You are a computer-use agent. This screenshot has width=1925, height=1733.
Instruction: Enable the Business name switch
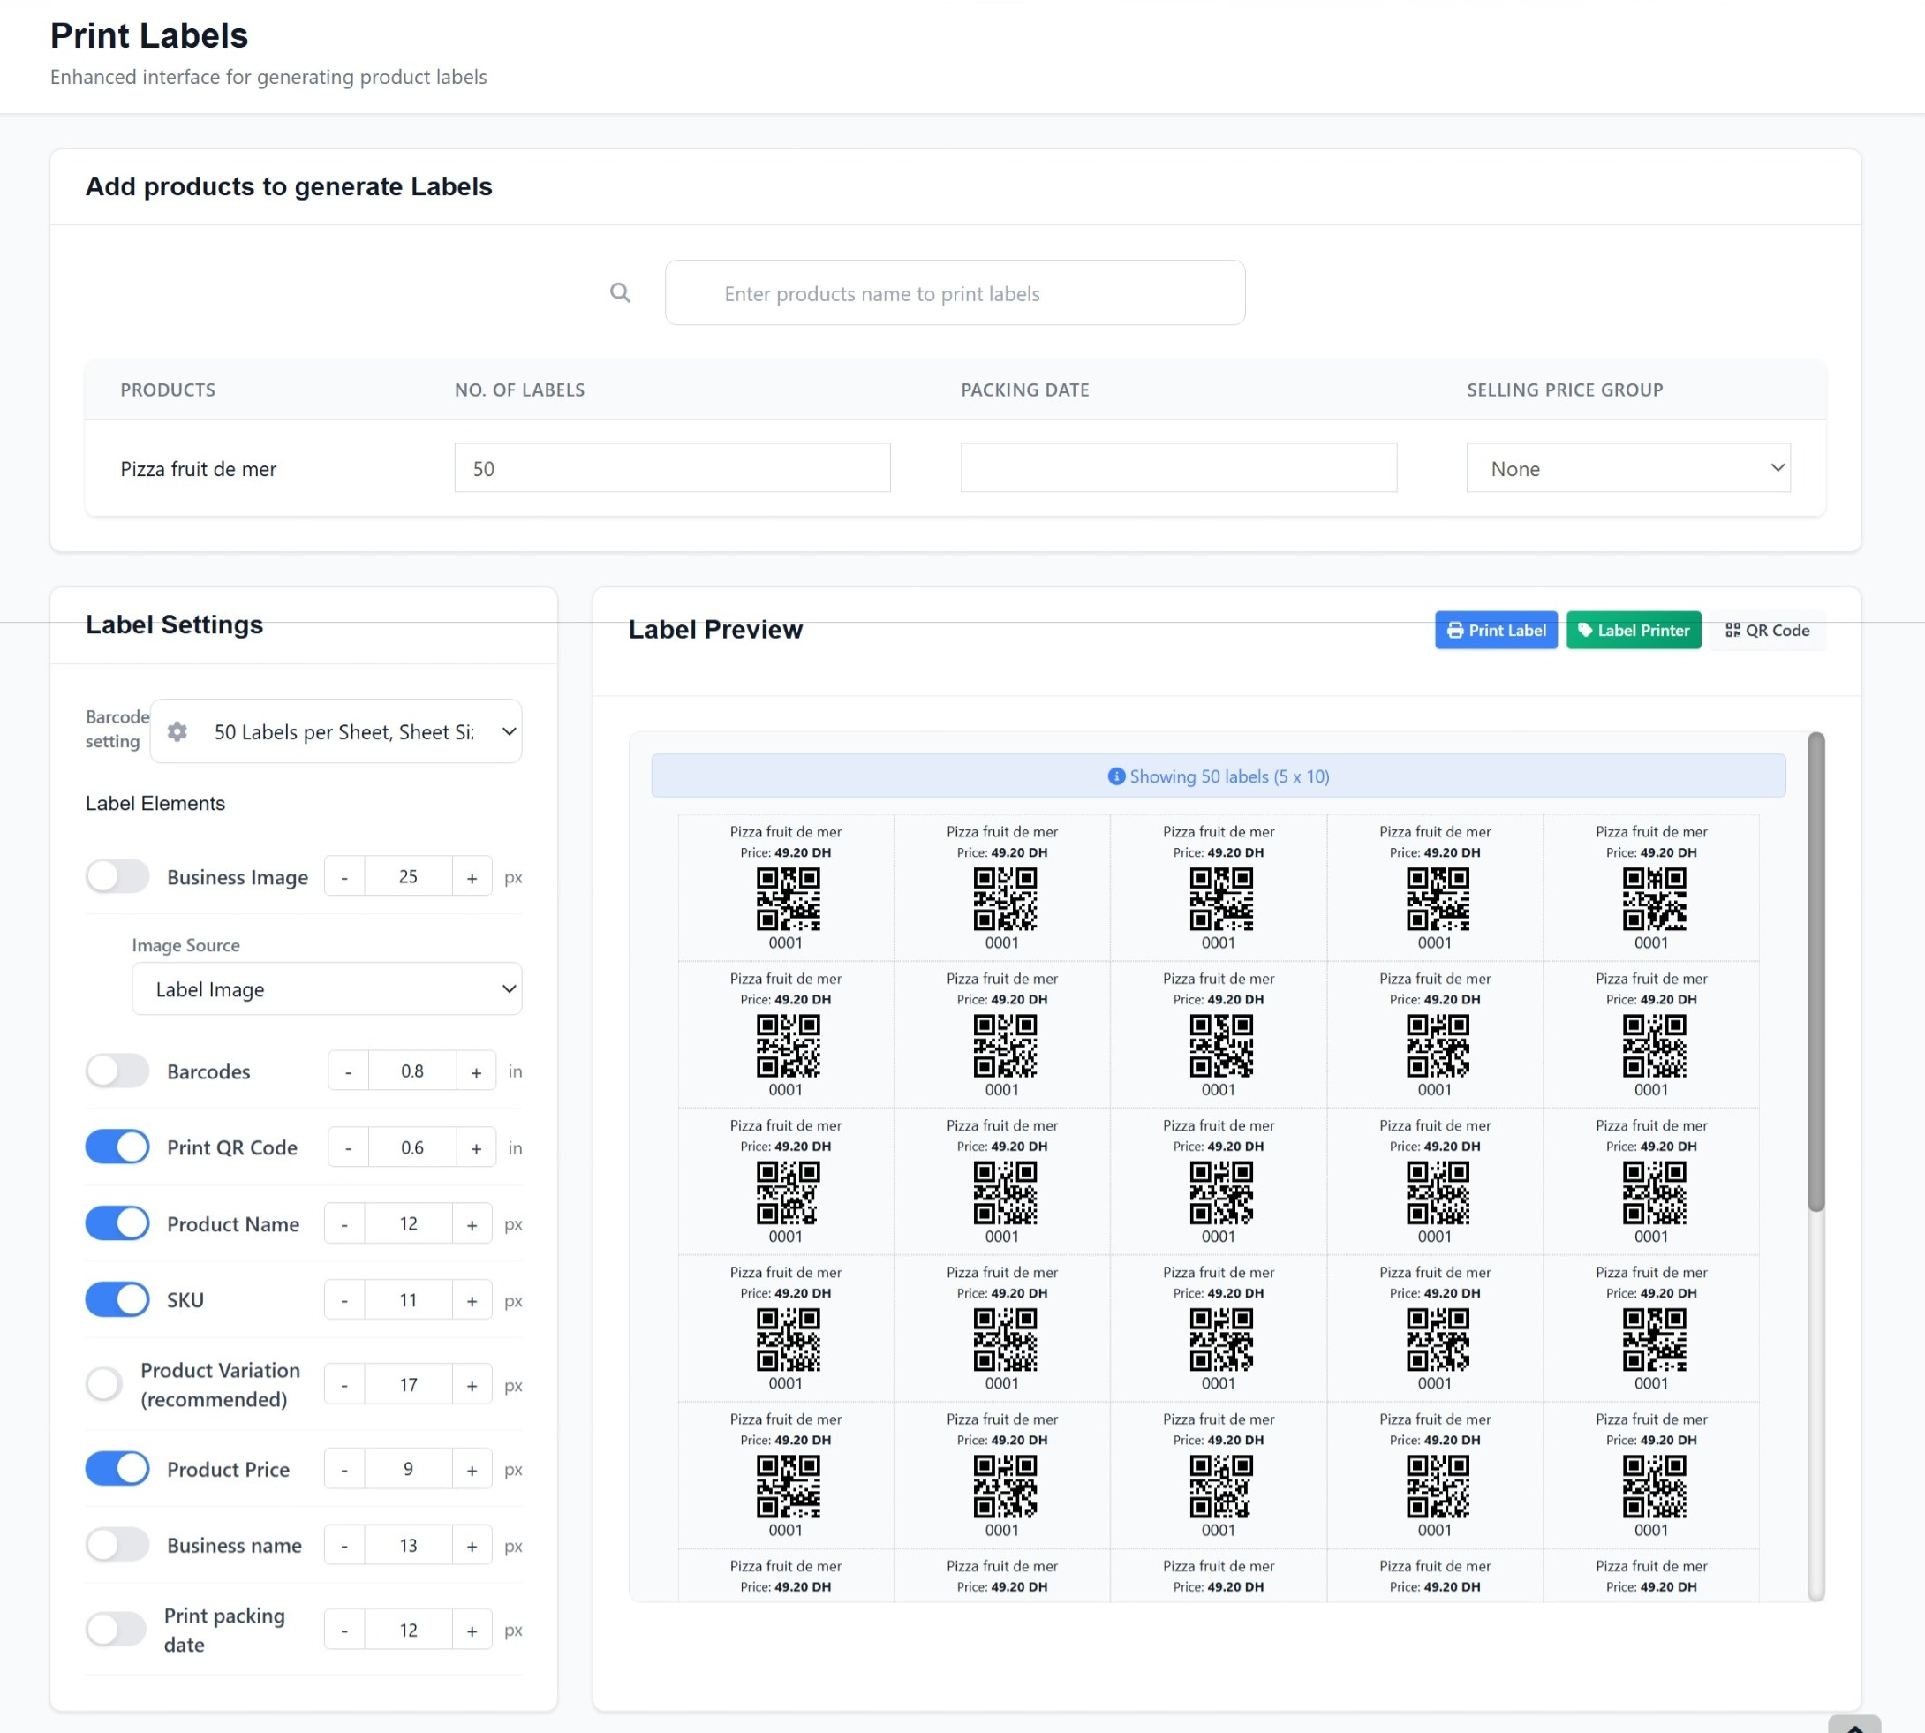pyautogui.click(x=117, y=1546)
